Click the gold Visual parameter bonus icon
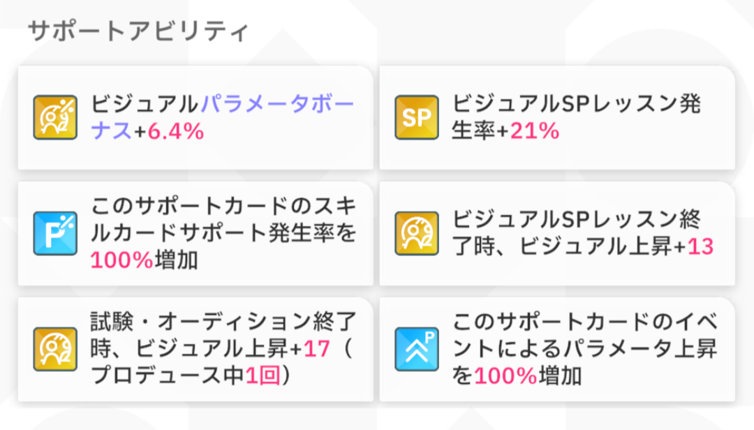Image resolution: width=754 pixels, height=430 pixels. pyautogui.click(x=55, y=118)
